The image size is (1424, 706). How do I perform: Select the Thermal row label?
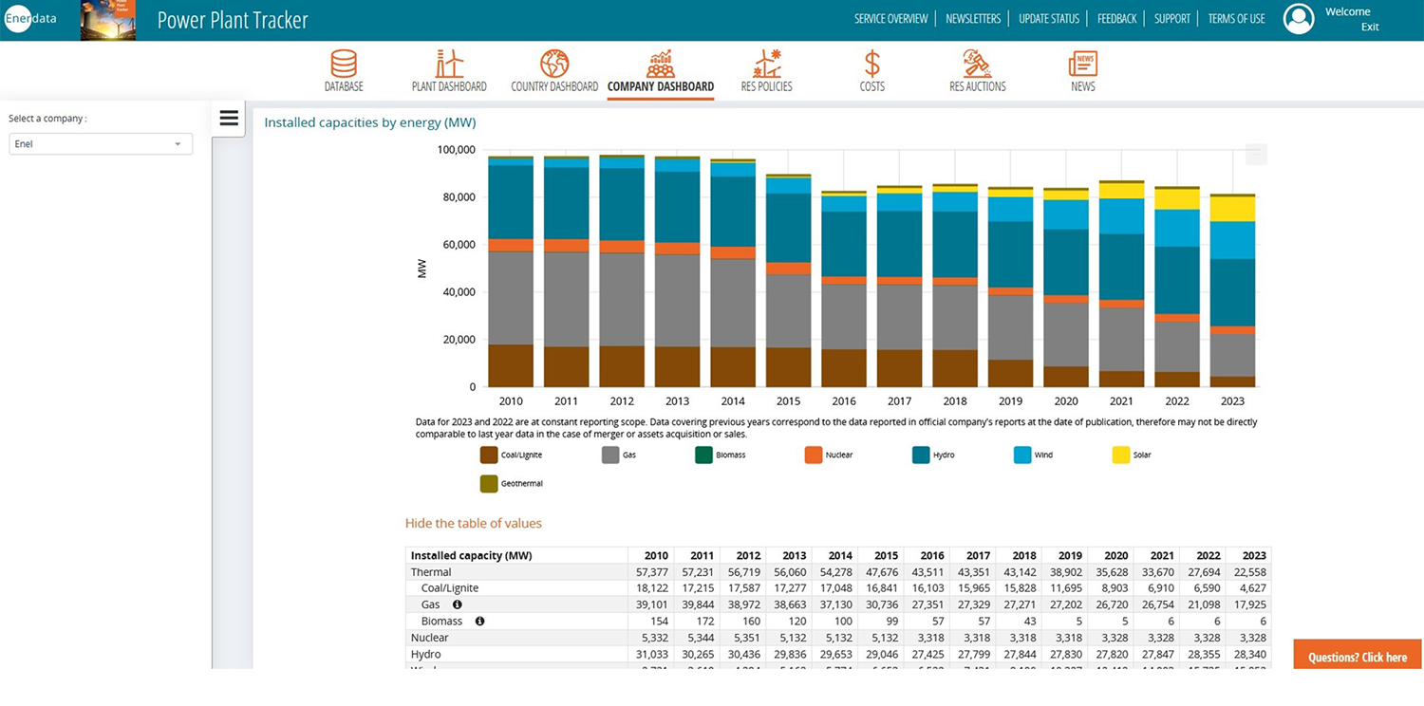pos(431,572)
